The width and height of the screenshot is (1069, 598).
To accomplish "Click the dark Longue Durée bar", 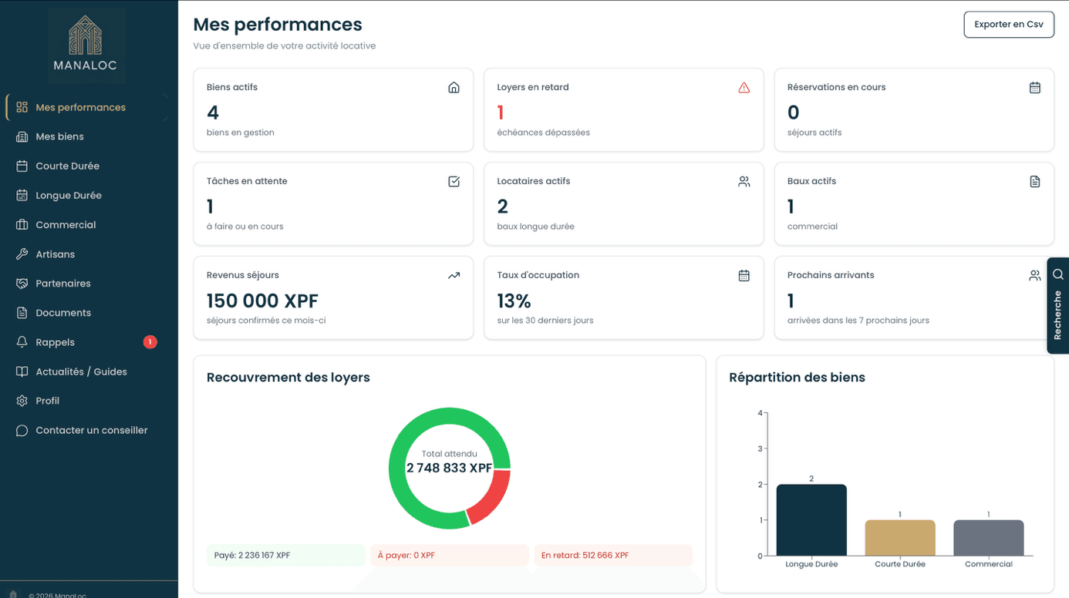I will click(x=811, y=520).
